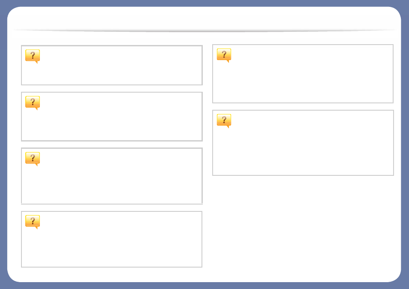Click inside the bottom-left question box
This screenshot has width=409, height=289.
111,239
